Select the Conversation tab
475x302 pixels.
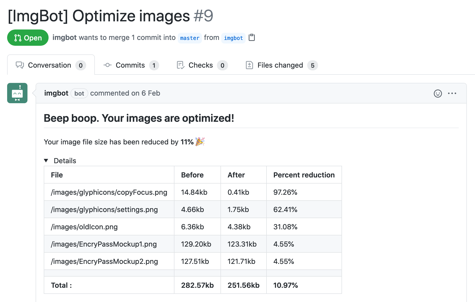pos(50,65)
